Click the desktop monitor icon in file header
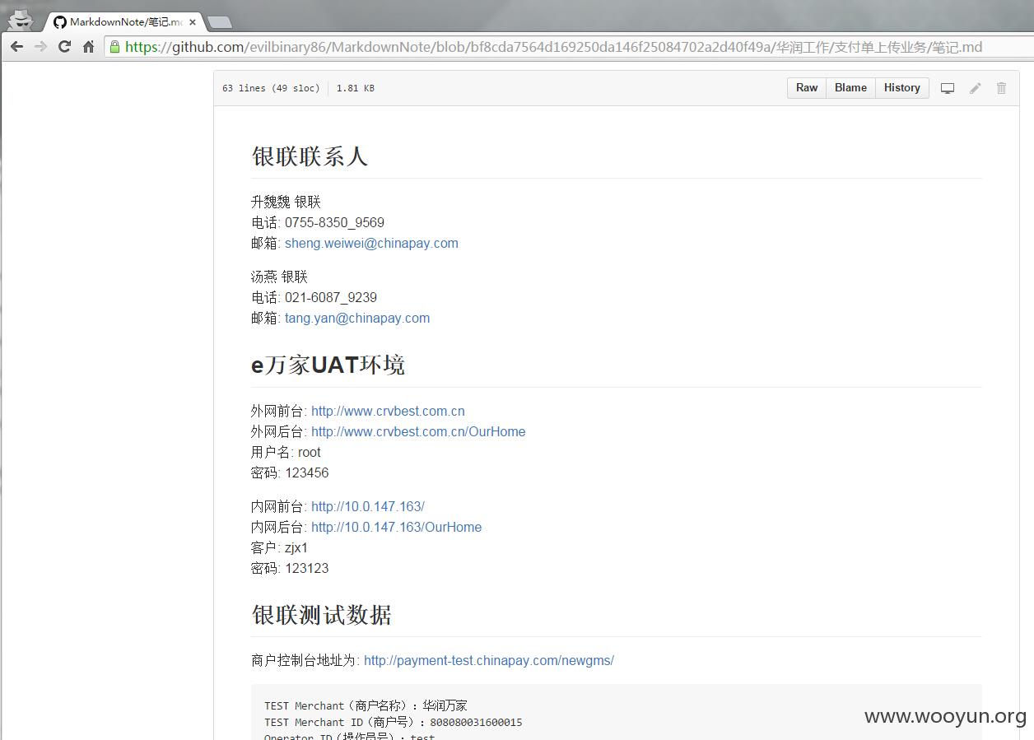This screenshot has height=740, width=1034. tap(948, 88)
